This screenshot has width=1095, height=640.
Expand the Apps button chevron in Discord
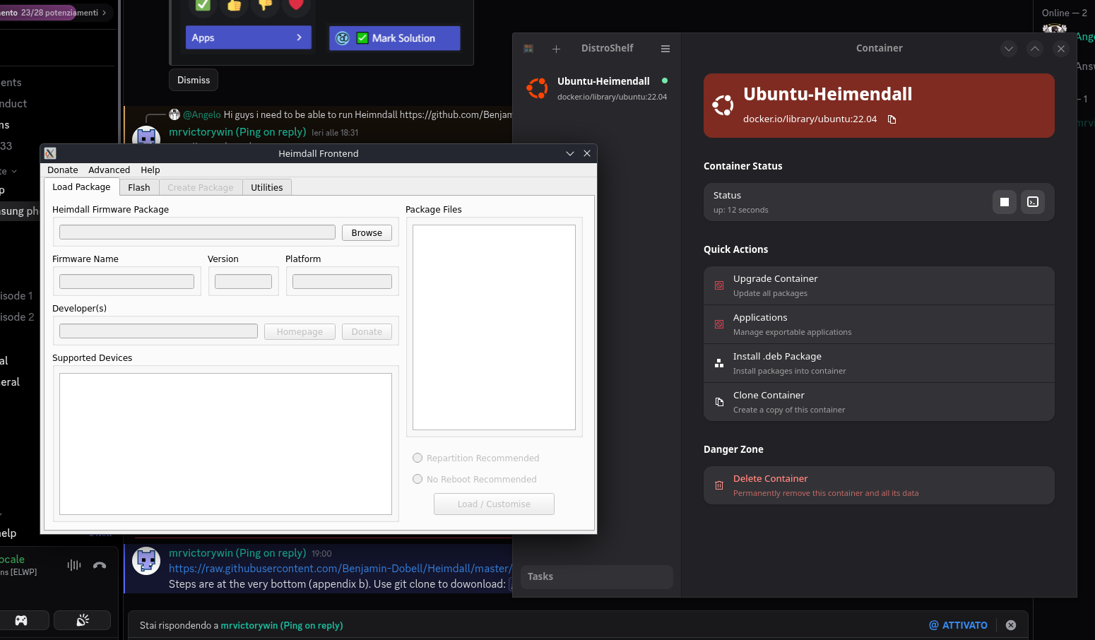pyautogui.click(x=300, y=37)
